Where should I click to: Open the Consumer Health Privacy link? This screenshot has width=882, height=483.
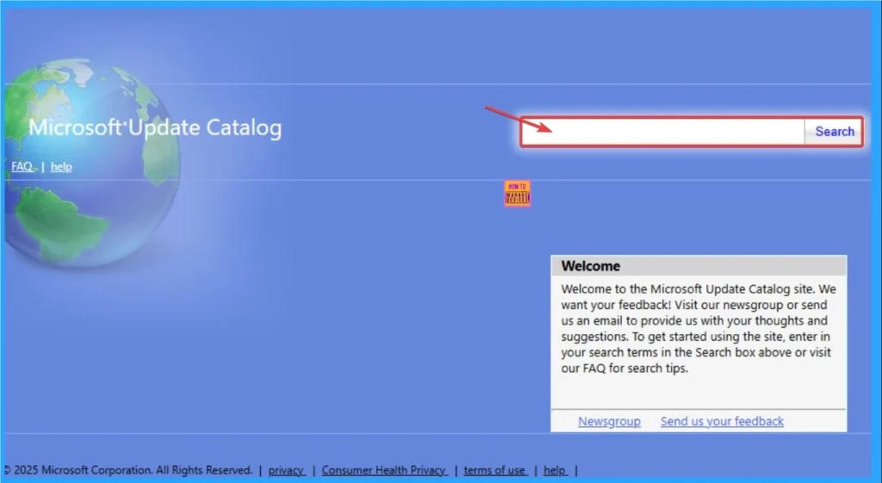point(383,470)
